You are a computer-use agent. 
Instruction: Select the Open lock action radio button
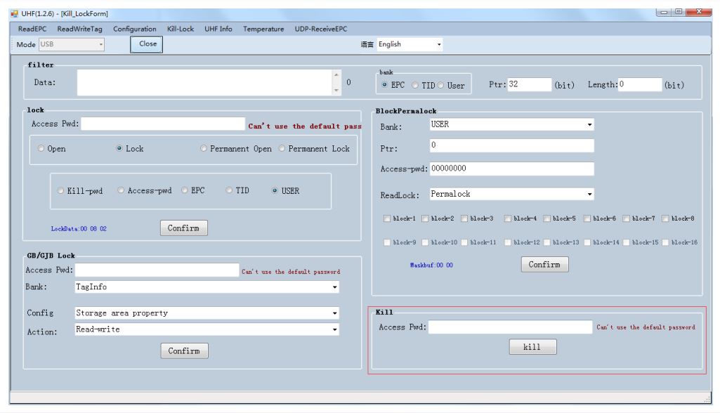[41, 149]
